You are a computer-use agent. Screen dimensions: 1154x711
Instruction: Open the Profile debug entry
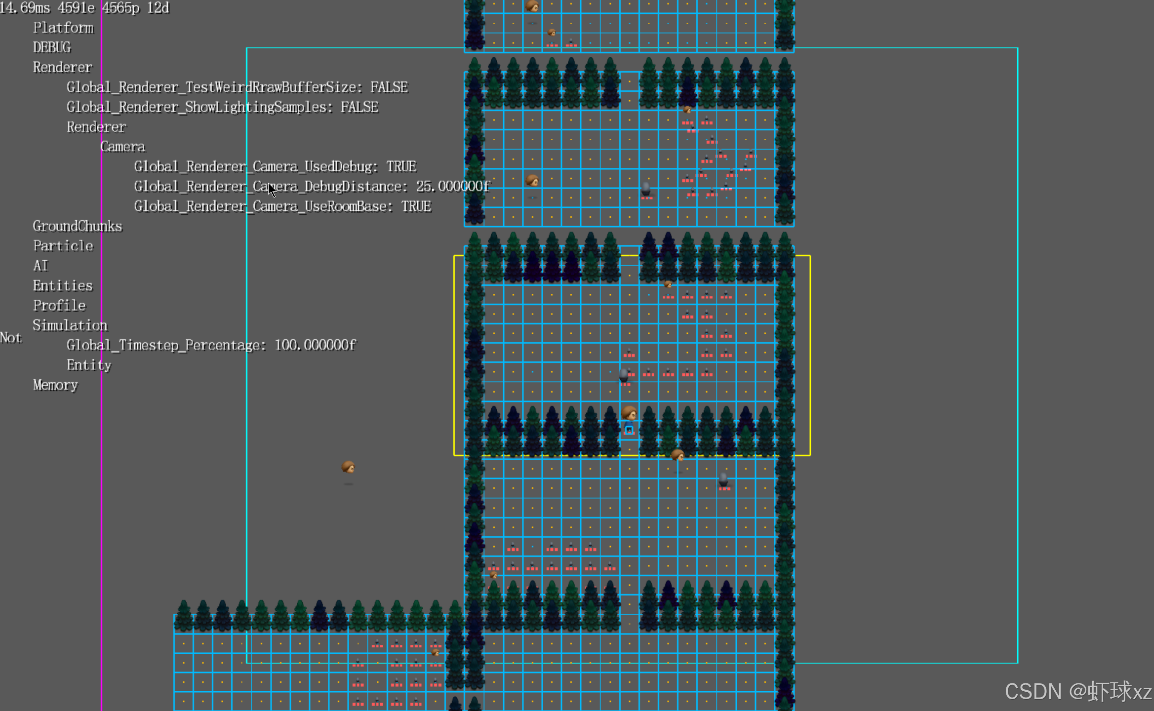(59, 306)
